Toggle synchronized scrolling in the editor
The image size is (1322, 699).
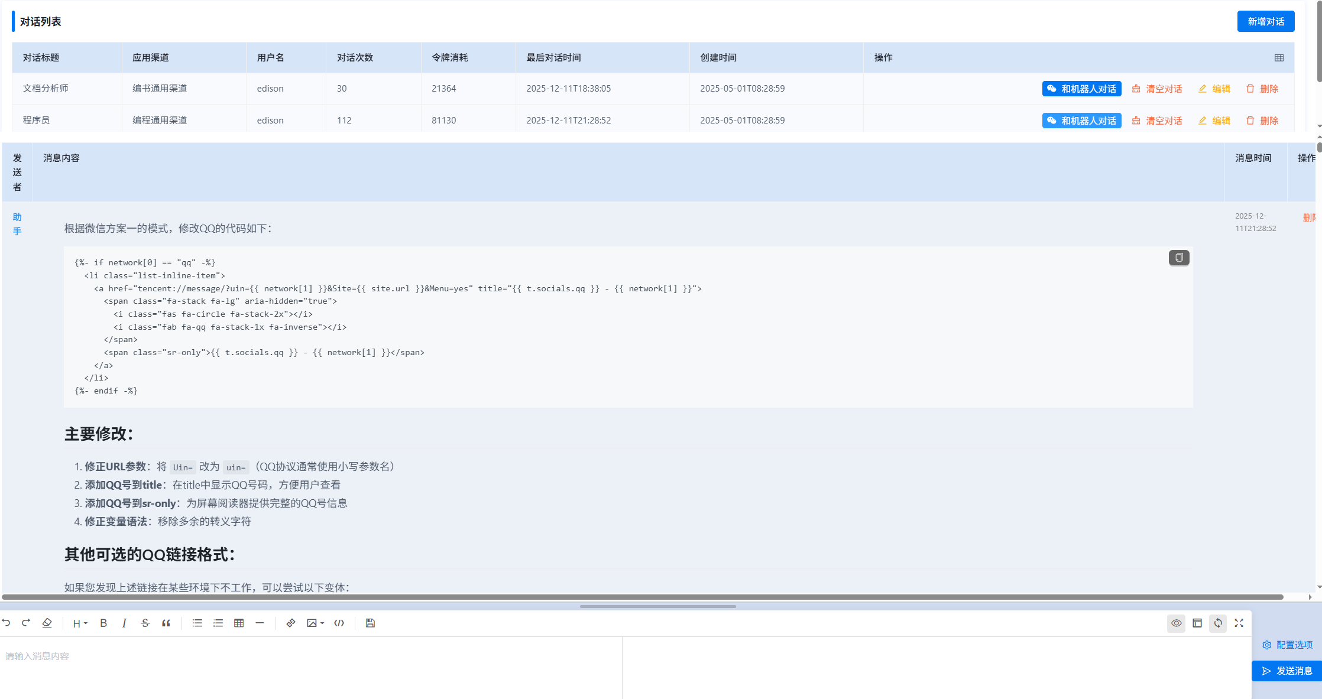1218,623
